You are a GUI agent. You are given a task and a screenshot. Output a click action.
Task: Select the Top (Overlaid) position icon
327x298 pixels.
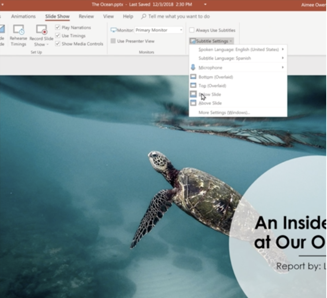pyautogui.click(x=193, y=86)
